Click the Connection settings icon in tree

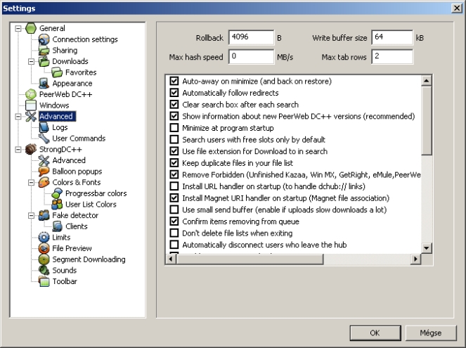coord(44,39)
